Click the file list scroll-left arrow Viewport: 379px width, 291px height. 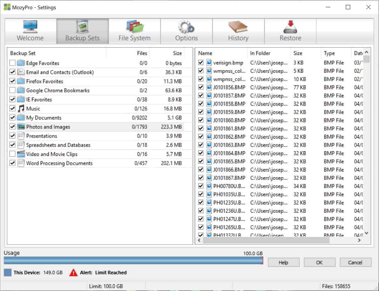[x=199, y=240]
